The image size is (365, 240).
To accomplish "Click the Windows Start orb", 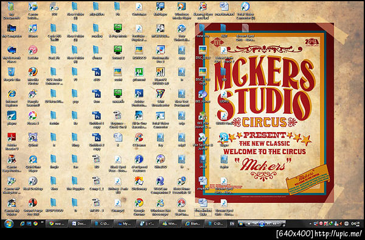I will point(9,224).
